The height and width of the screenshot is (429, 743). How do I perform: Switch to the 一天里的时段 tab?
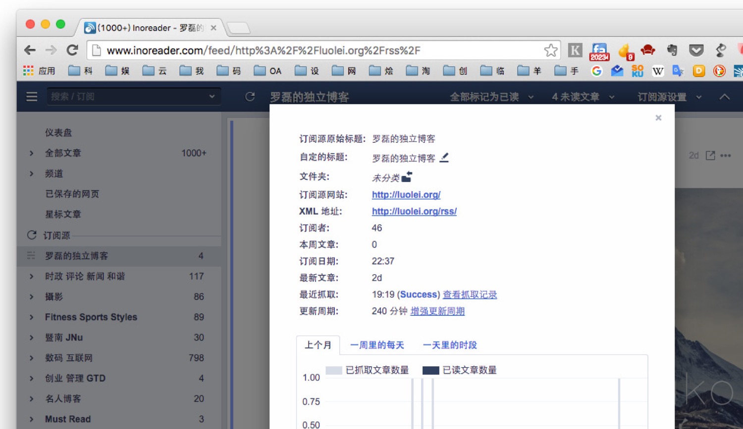450,345
